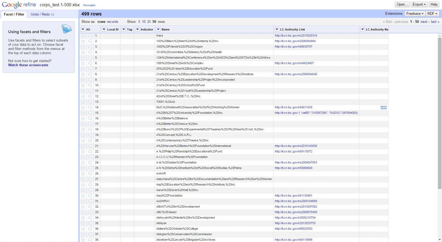Viewport: 442px width, 242px height.
Task: Show data as rows
Action: click(101, 22)
